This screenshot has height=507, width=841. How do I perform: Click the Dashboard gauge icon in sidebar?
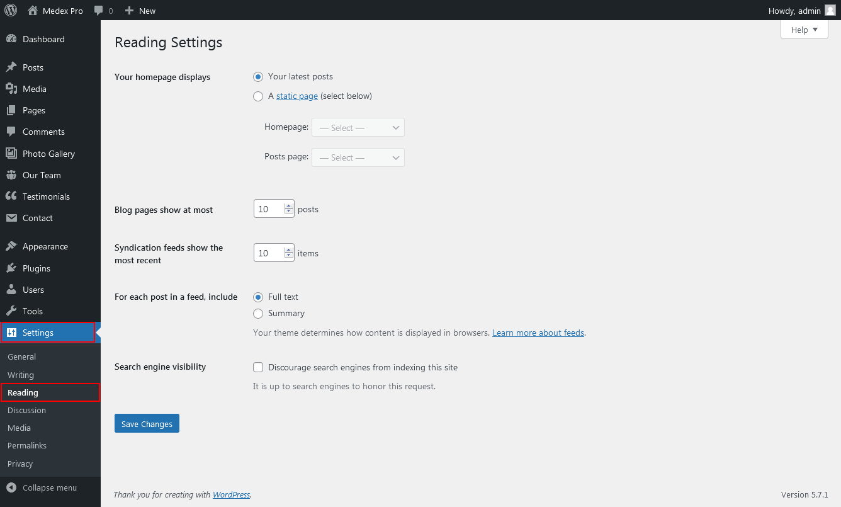click(11, 39)
